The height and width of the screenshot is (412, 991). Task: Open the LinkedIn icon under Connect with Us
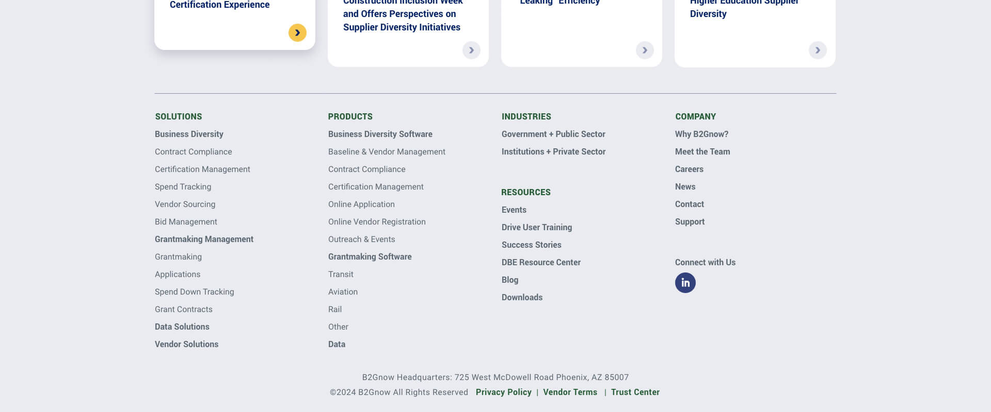(685, 283)
